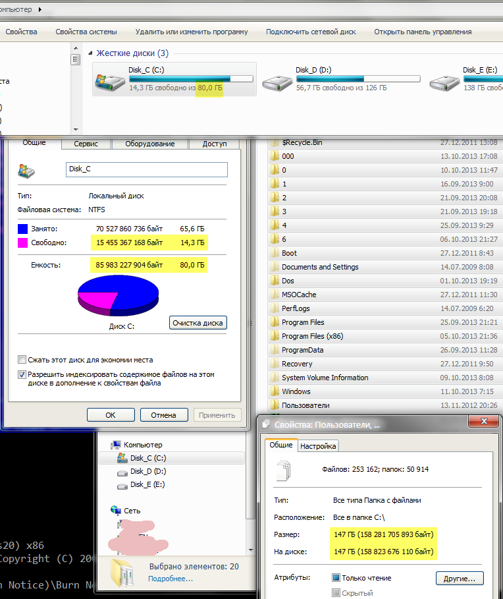Click the details pane folder thumbnail

[x=122, y=573]
